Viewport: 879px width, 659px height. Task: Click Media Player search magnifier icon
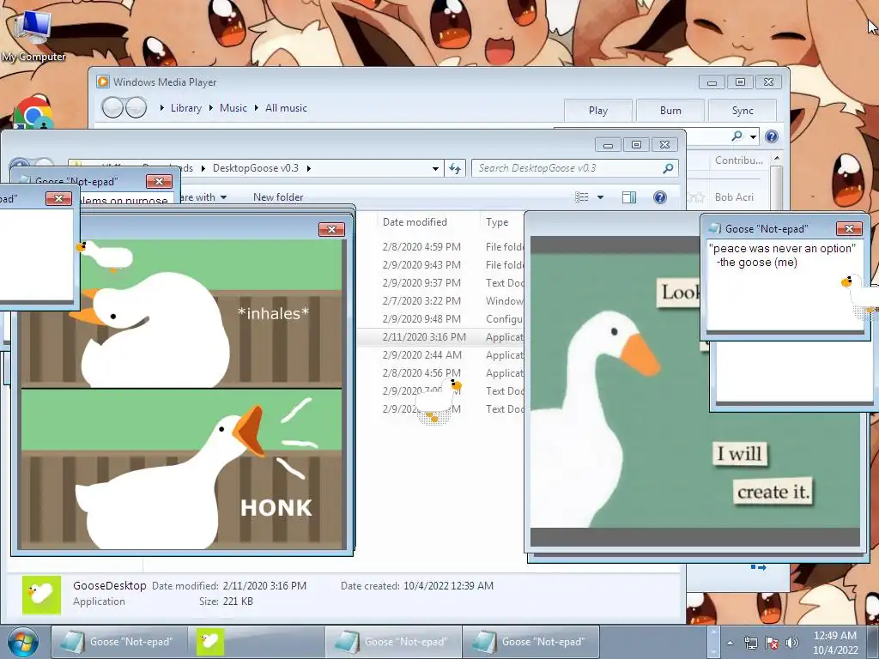click(737, 136)
